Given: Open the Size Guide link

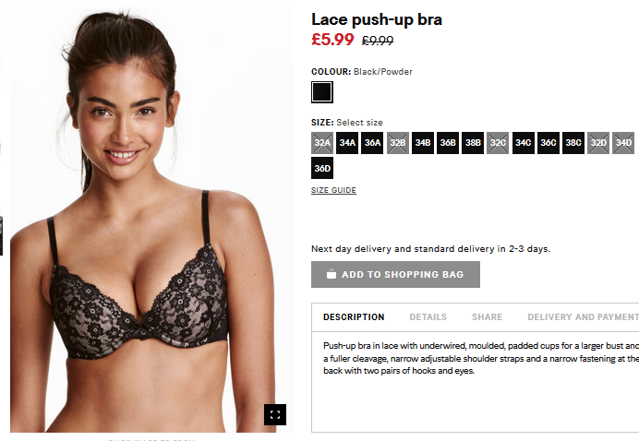Looking at the screenshot, I should coord(333,190).
